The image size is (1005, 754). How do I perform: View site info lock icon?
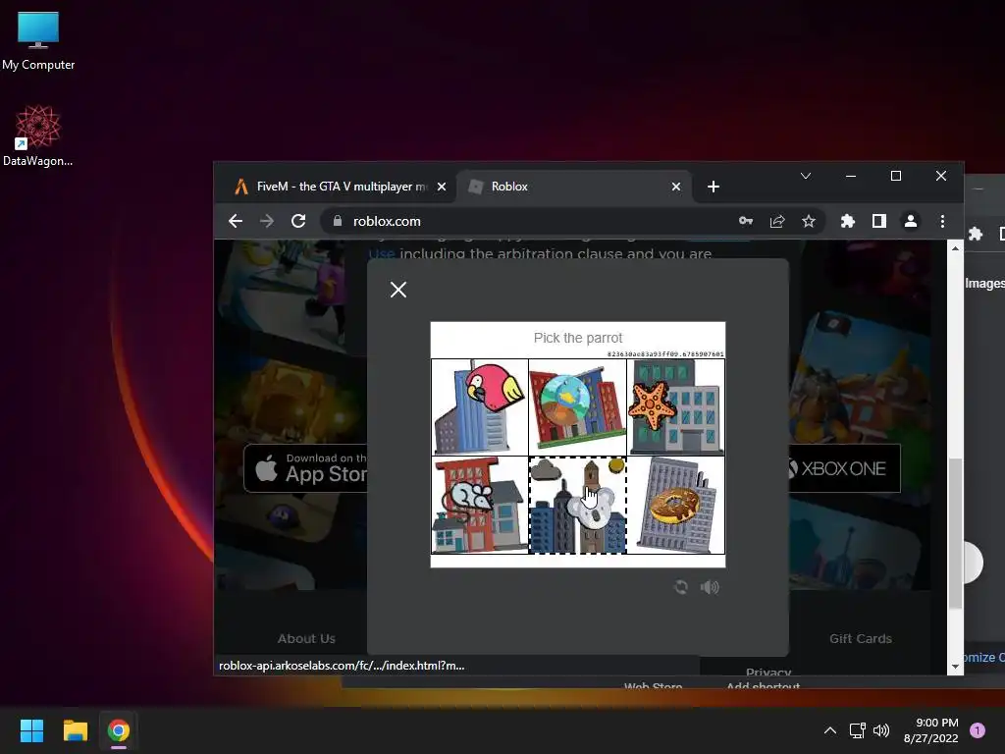point(338,221)
